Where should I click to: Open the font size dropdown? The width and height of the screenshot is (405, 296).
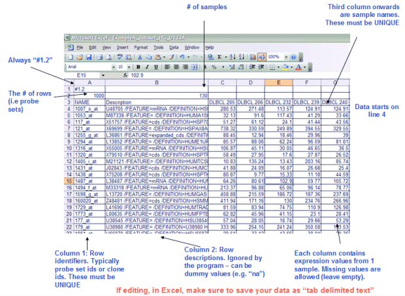129,67
